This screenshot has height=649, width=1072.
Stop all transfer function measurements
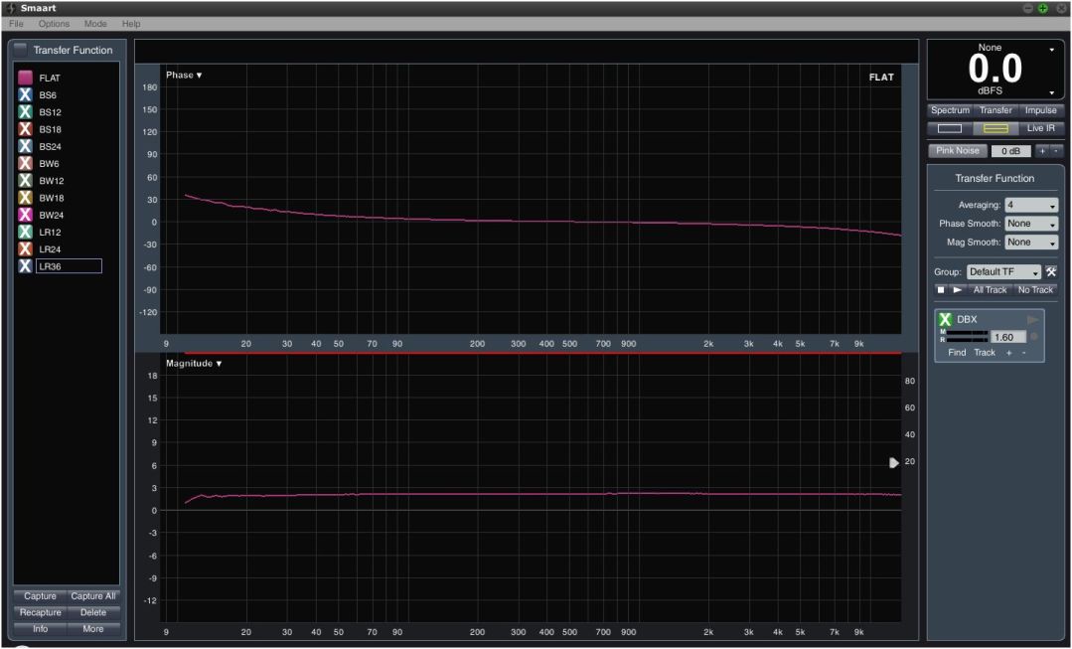click(941, 290)
